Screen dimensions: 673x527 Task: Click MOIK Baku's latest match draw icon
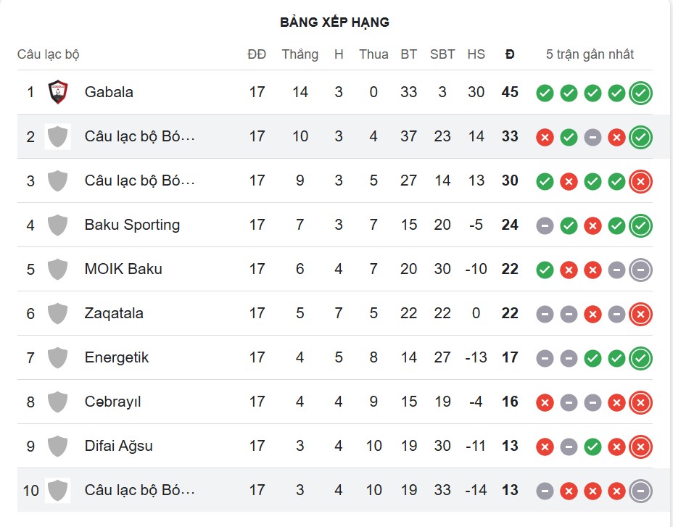(640, 270)
